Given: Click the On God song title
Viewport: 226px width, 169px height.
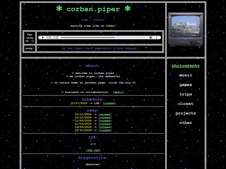Looking at the screenshot, I should (99, 48).
